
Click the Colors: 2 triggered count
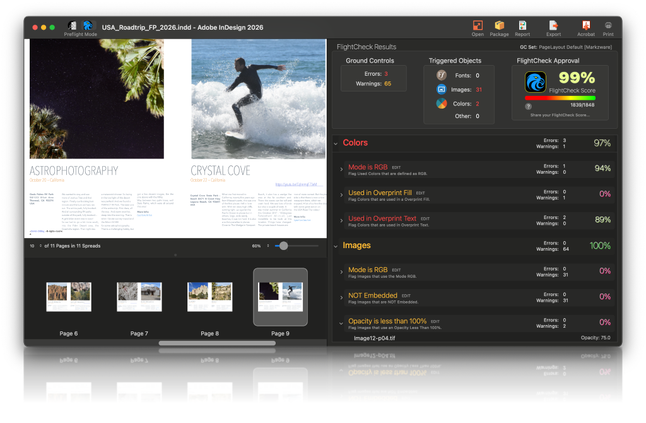point(478,104)
